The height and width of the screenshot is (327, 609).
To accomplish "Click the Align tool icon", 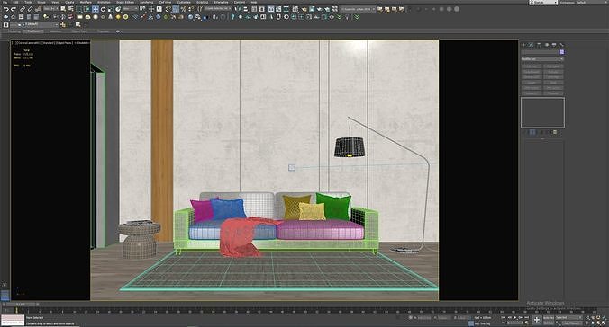I will (245, 8).
